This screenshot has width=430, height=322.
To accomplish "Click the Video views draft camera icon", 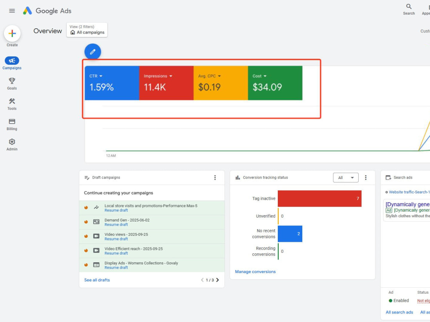I will pos(96,236).
